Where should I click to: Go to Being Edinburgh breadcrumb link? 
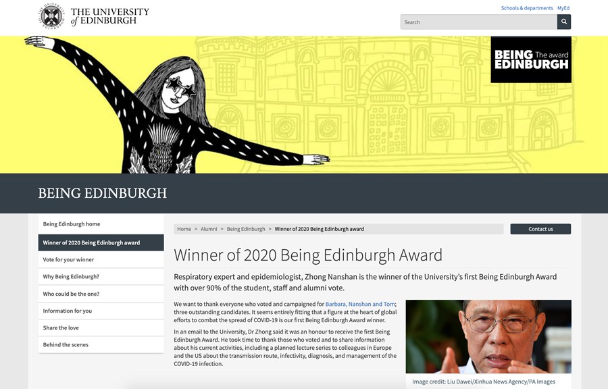[246, 229]
